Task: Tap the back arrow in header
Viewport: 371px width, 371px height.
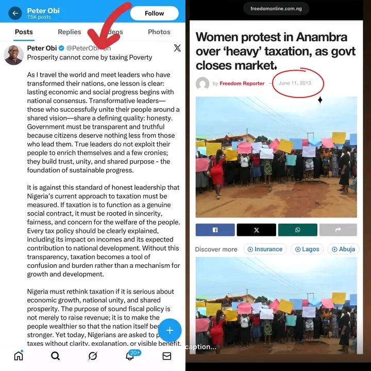Action: [x=15, y=13]
